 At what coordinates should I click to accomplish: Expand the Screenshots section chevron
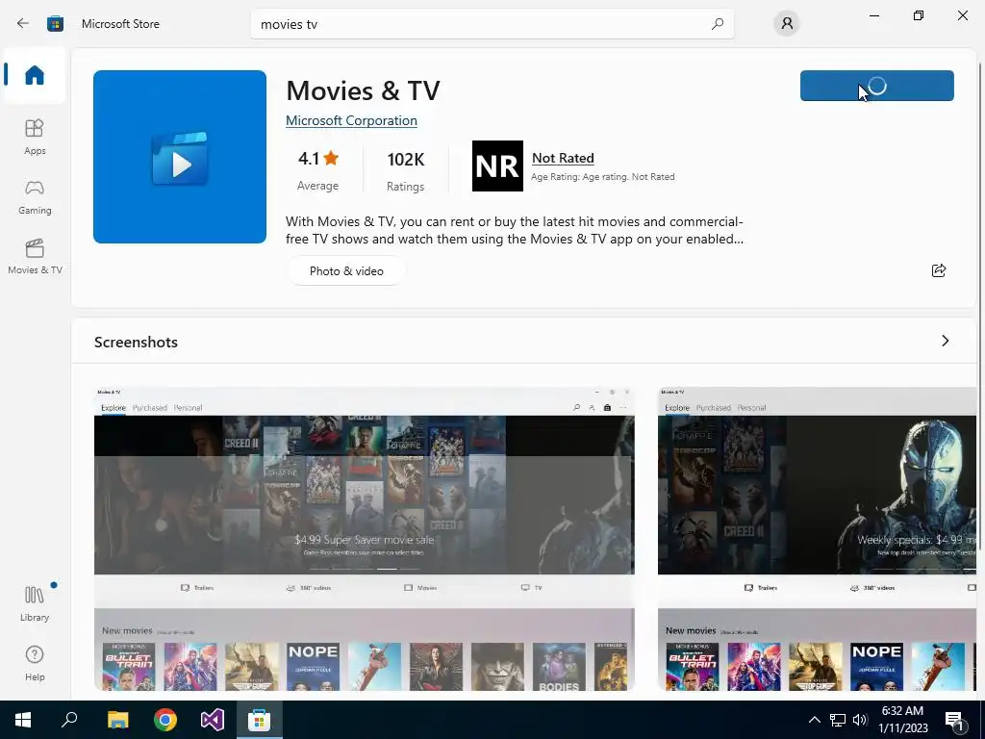[945, 341]
